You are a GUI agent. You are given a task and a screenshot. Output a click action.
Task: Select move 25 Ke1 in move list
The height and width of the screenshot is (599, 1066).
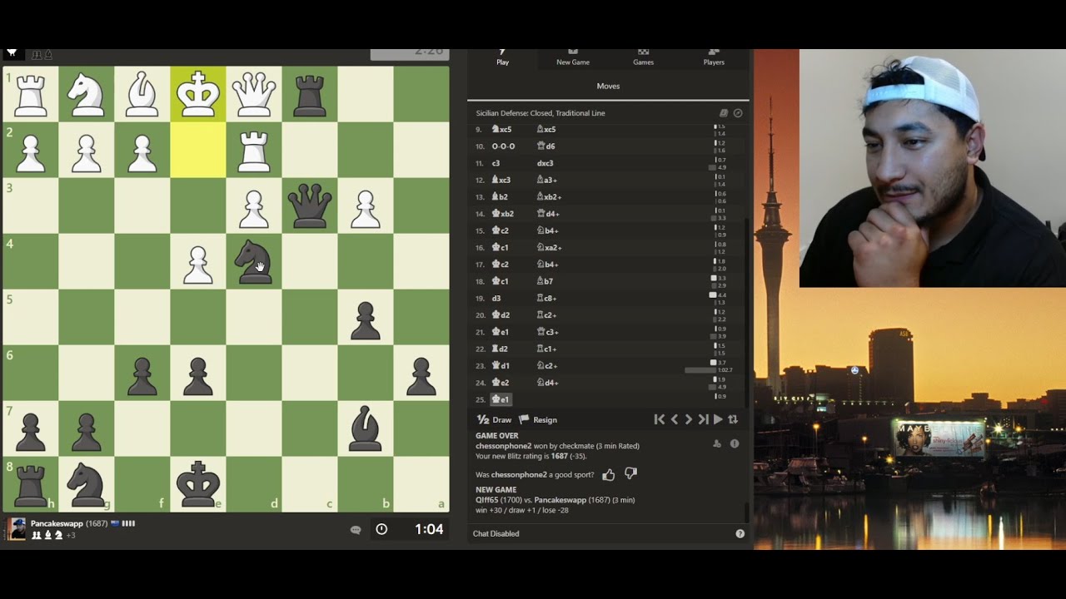501,399
